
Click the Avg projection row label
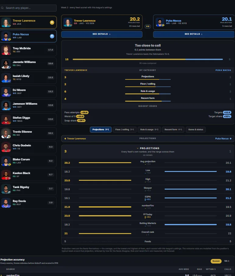pos(148,161)
